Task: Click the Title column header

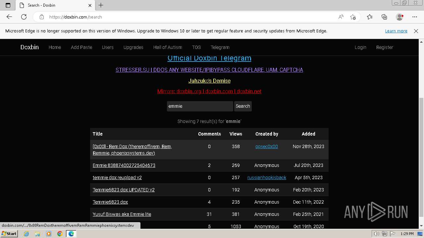Action: [x=98, y=134]
